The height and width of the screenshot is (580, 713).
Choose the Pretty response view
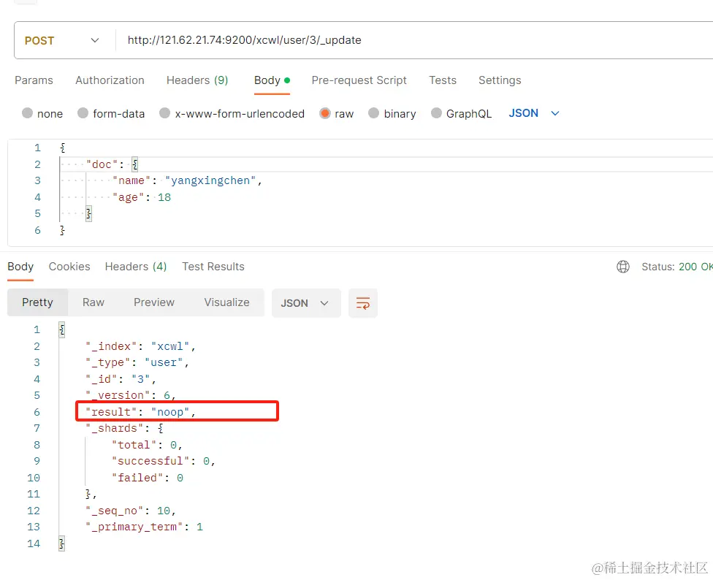tap(38, 302)
